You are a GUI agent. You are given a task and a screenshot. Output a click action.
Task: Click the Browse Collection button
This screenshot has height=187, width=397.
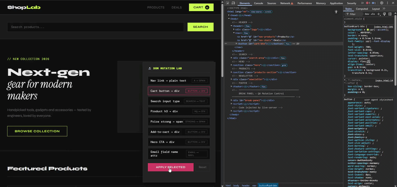click(37, 131)
